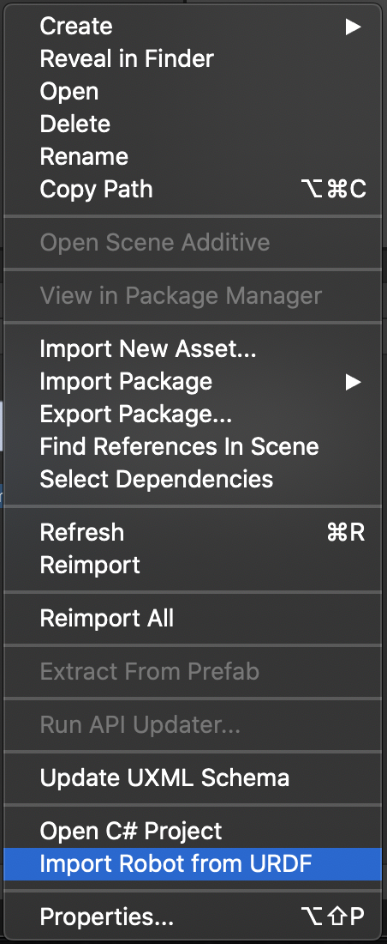
Task: Expand the Create submenu arrow
Action: click(x=353, y=27)
